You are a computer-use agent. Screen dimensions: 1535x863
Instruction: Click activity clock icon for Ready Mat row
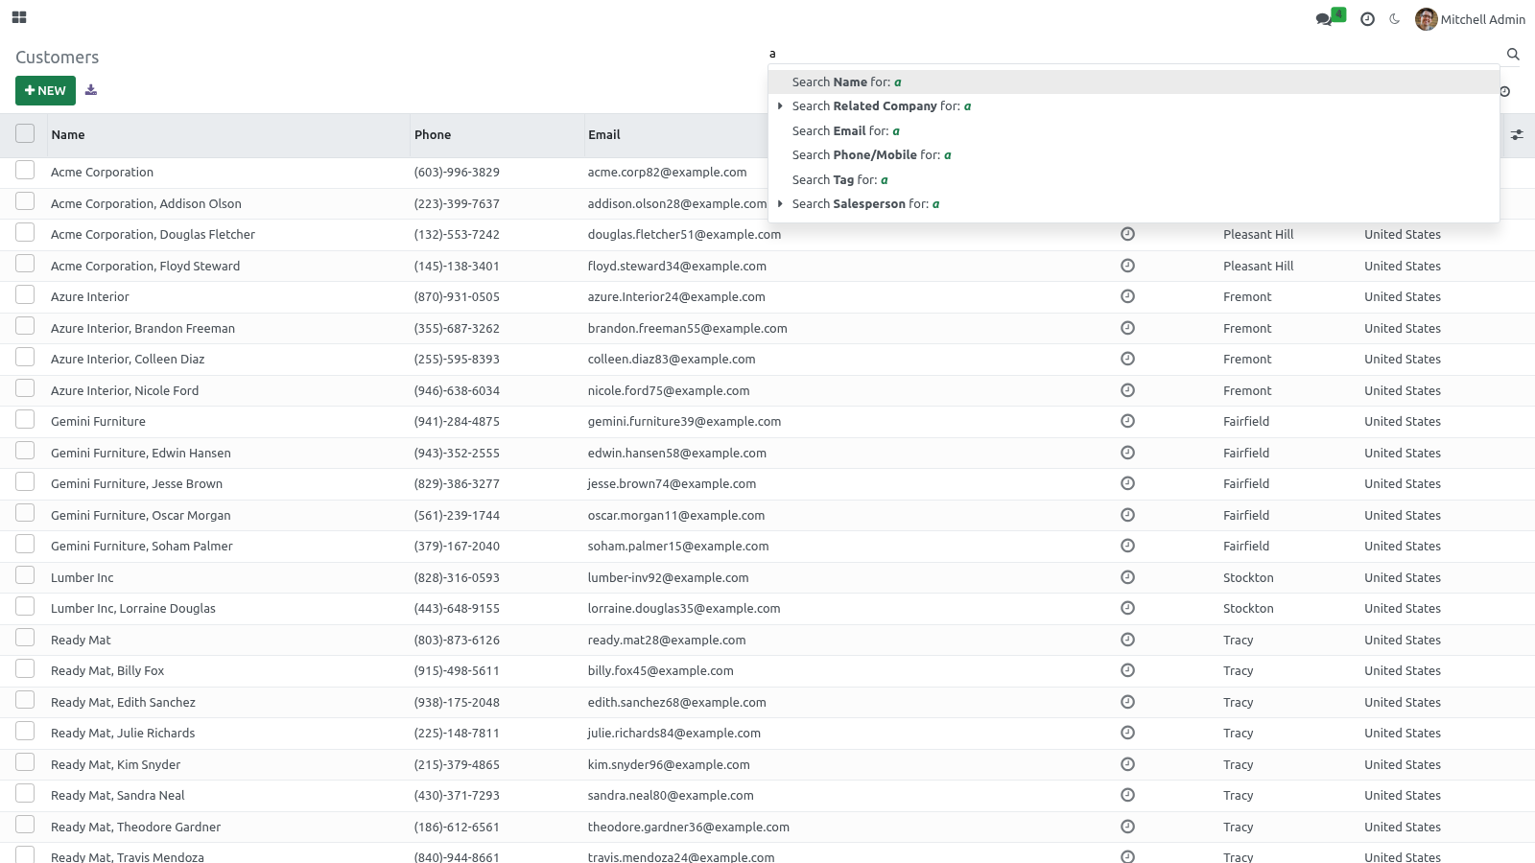pos(1128,640)
